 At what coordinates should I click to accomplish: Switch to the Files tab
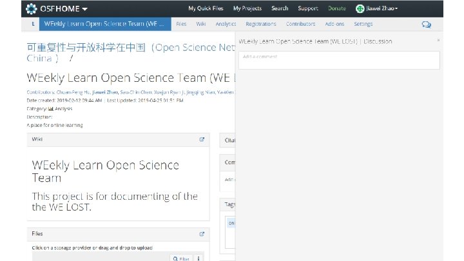point(181,24)
